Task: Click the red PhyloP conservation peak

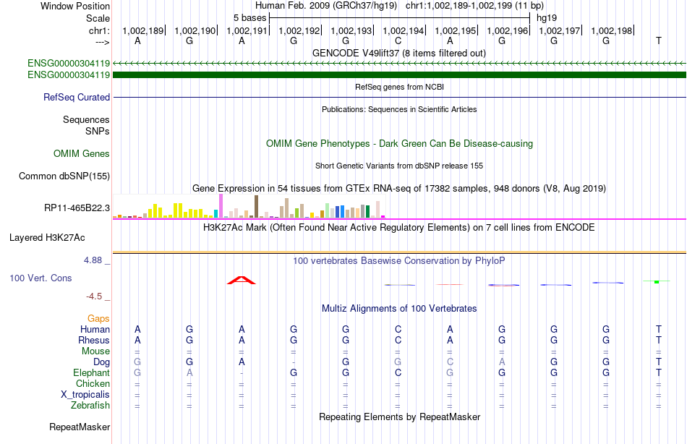Action: [x=242, y=280]
